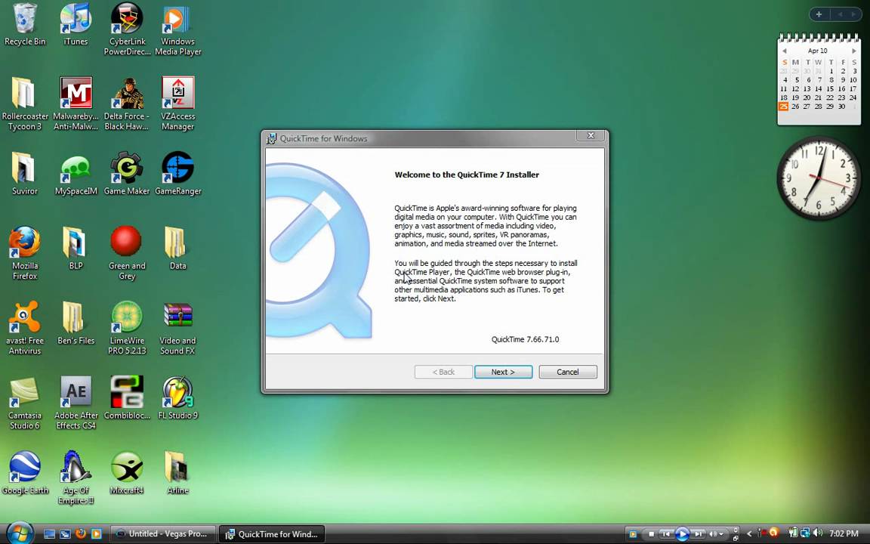Close the QuickTime for Windows dialog
The image size is (870, 544).
point(591,135)
